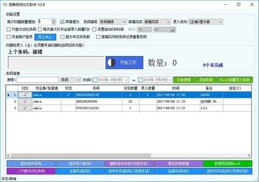Viewport: 259px width, 182px height.
Task: Click the row selector arrow for row 1
Action: click(x=9, y=94)
